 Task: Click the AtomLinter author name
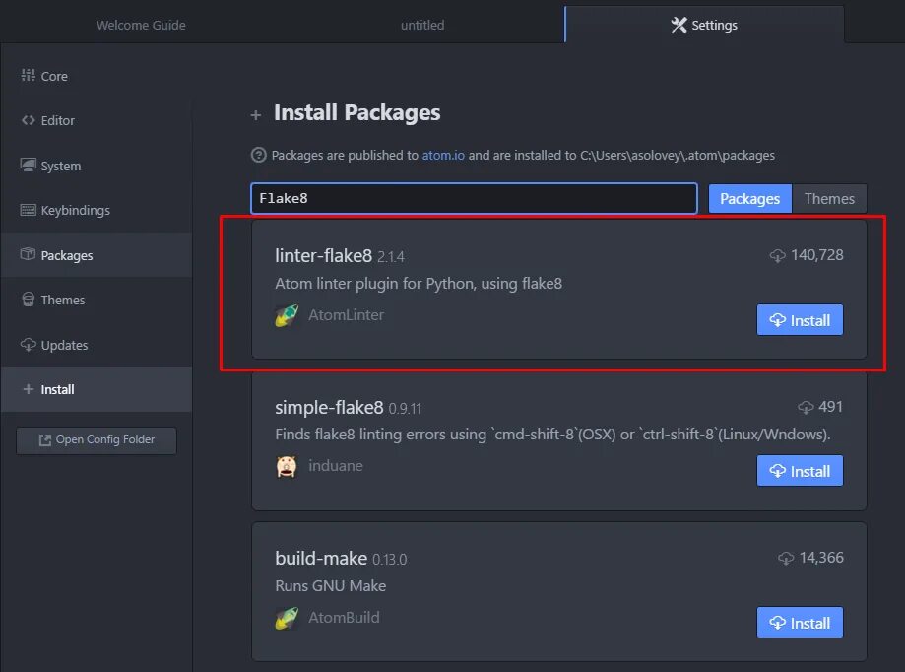(x=346, y=315)
